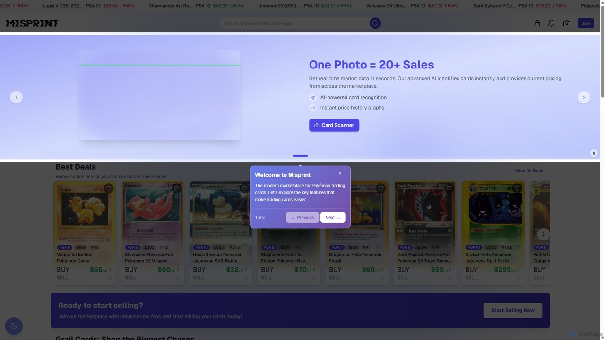The width and height of the screenshot is (605, 340).
Task: Open the Lugia V PSA 10 ticker item
Action: (x=88, y=6)
